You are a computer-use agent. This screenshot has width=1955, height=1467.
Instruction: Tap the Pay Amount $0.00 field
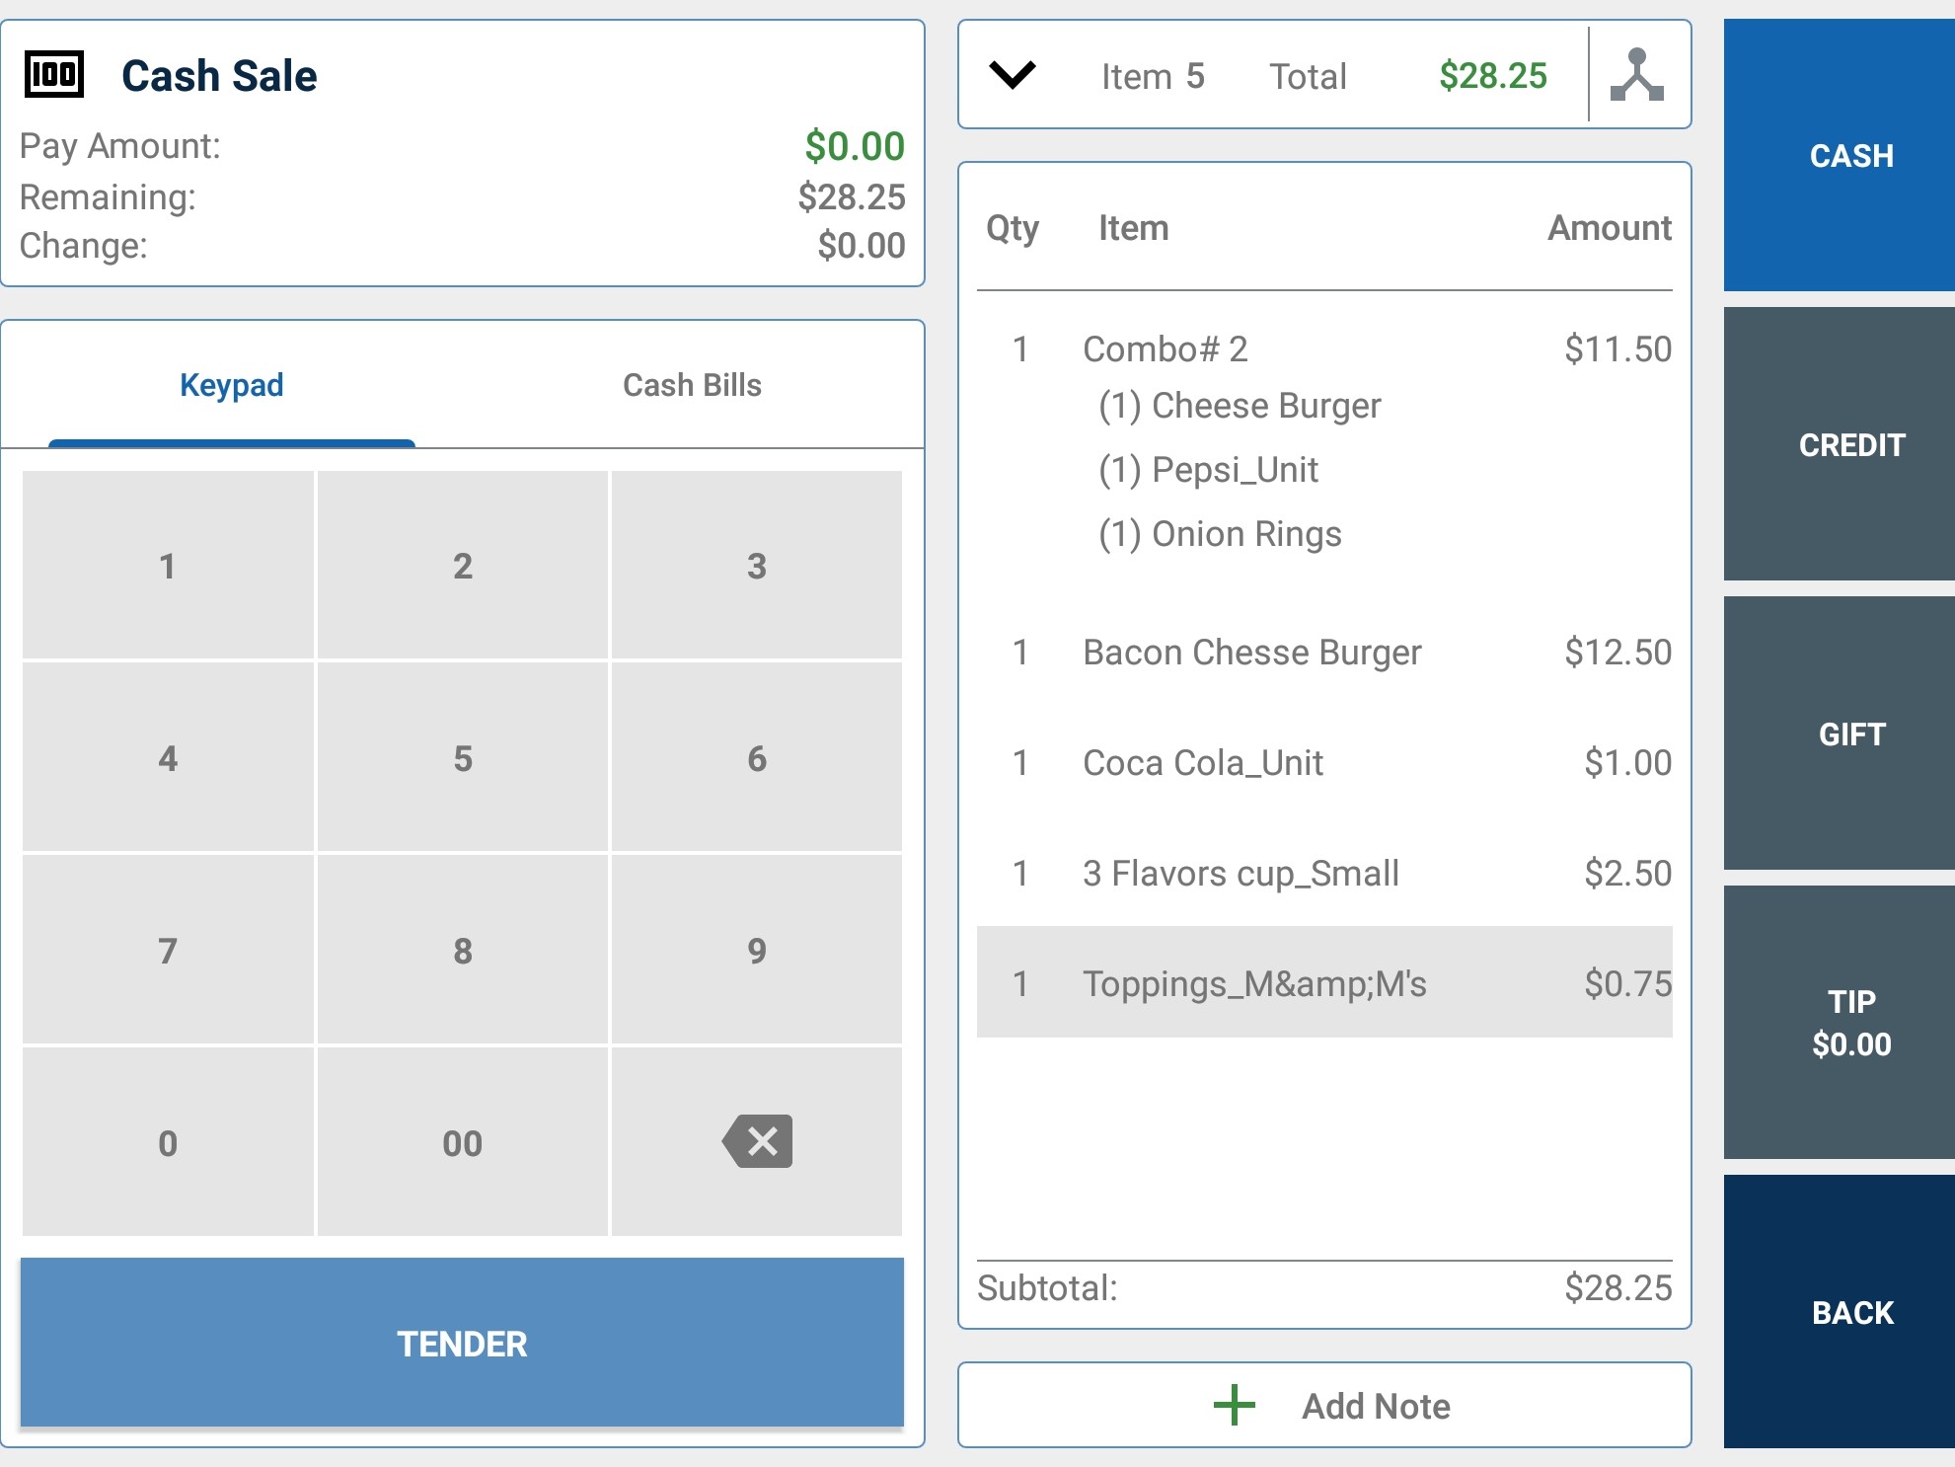coord(854,146)
